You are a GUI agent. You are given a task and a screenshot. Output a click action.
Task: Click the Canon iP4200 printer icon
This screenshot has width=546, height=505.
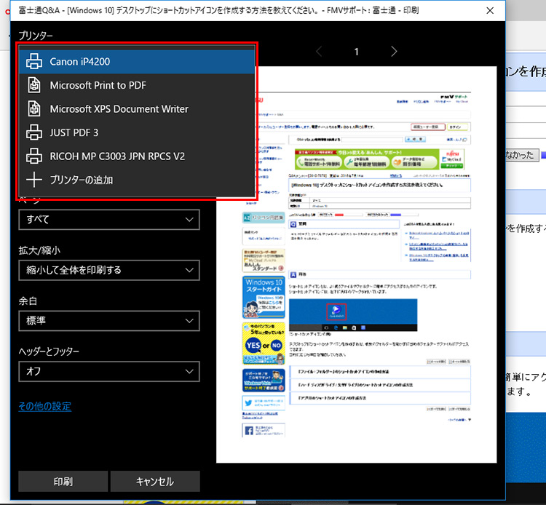pos(34,62)
